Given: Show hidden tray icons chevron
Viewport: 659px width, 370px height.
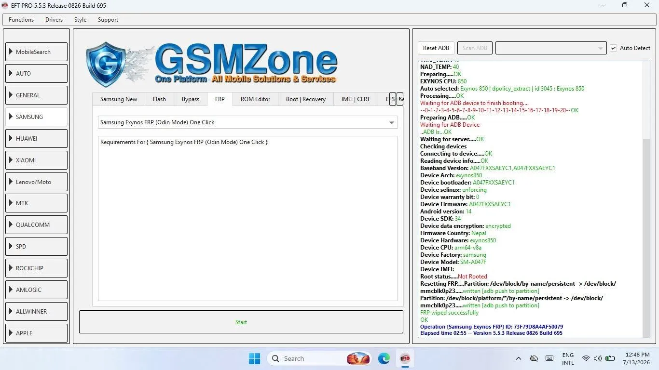Looking at the screenshot, I should point(519,358).
